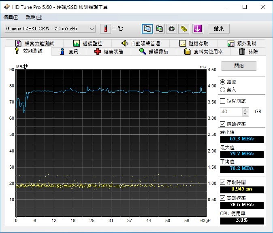This screenshot has width=273, height=233.
Task: Click the average value 76.2 MB/s
Action: coord(242,169)
